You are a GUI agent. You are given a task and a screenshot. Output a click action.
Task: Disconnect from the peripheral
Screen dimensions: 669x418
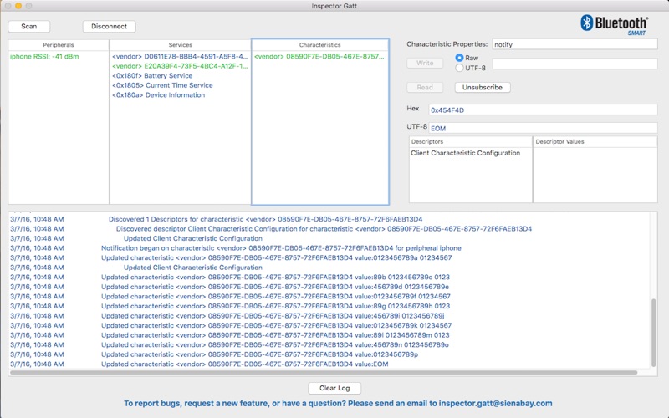tap(110, 27)
